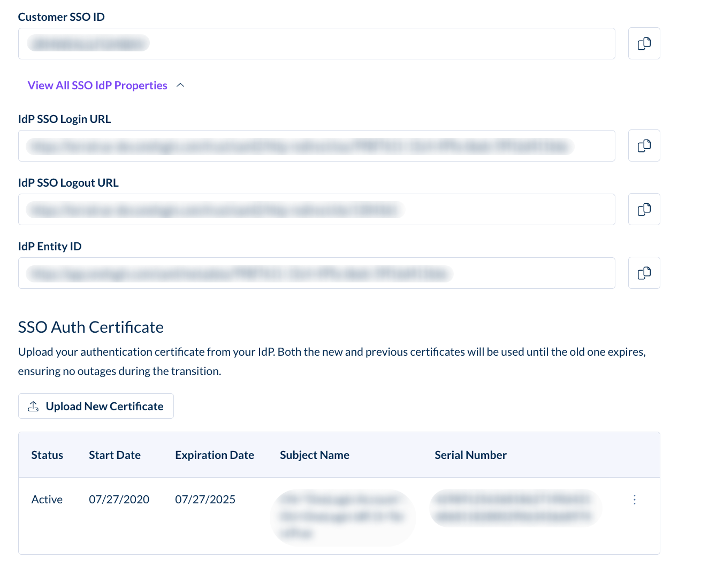The height and width of the screenshot is (567, 701).
Task: Click the 07/27/2025 expiration date cell
Action: pyautogui.click(x=205, y=500)
